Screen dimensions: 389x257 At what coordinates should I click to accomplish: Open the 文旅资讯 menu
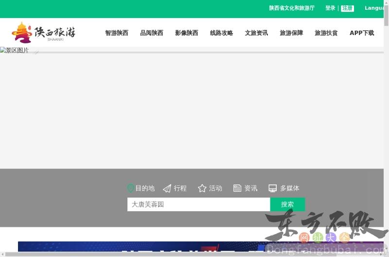pos(257,33)
